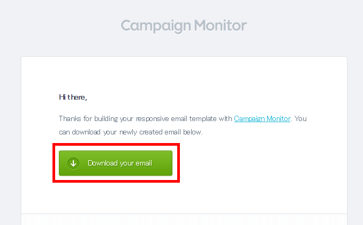Click the word "Campaign" in the header logo
This screenshot has width=363, height=225.
pyautogui.click(x=156, y=26)
